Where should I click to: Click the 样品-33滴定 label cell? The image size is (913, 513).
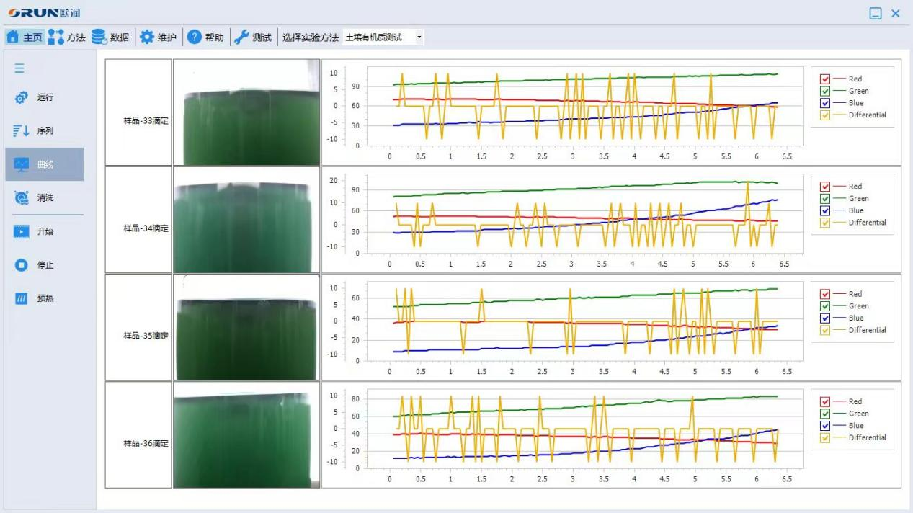[138, 112]
